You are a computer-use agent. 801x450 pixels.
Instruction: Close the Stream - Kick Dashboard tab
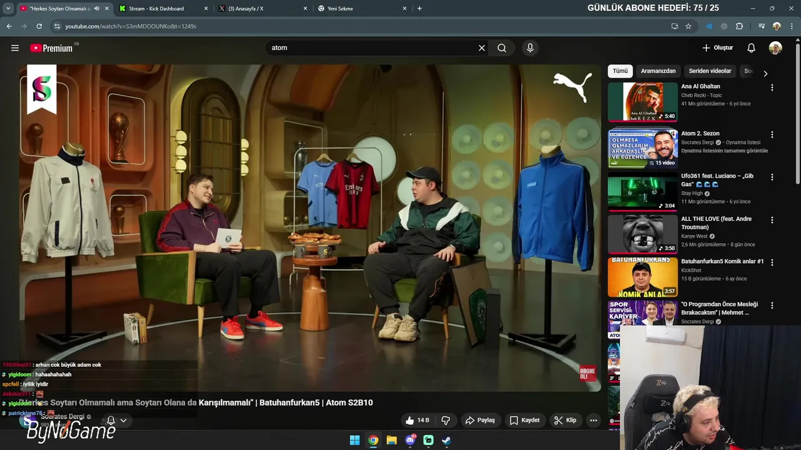click(206, 9)
